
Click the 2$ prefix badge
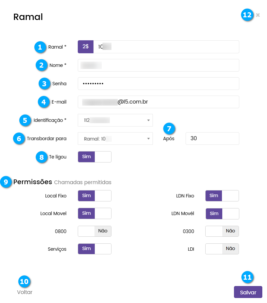point(85,47)
